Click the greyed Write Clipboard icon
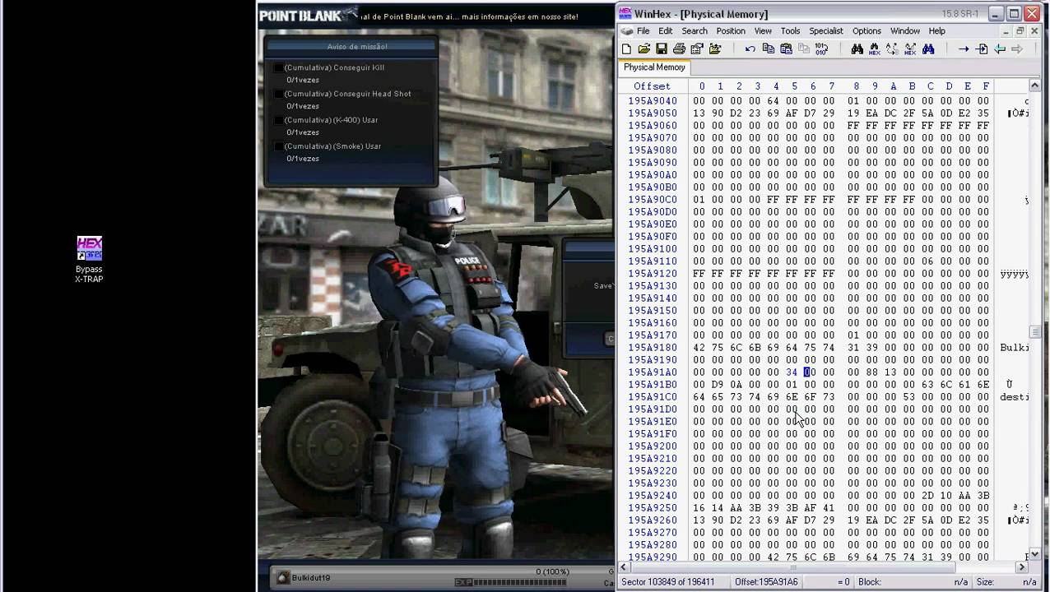The image size is (1050, 592). click(804, 49)
